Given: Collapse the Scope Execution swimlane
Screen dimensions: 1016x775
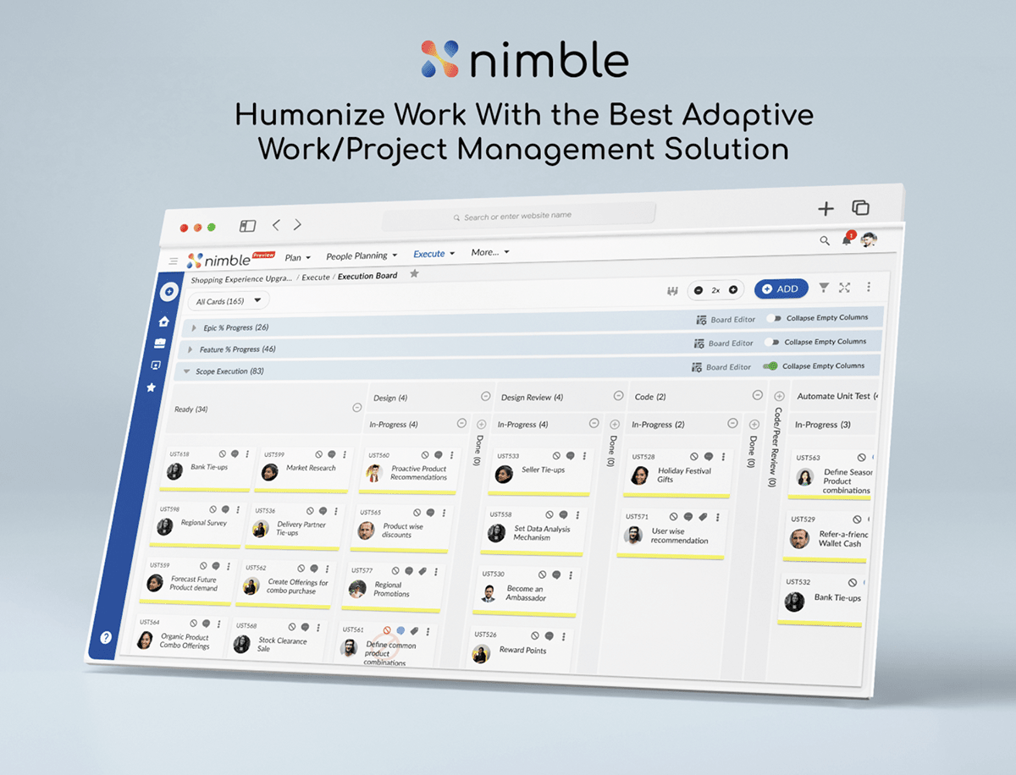Looking at the screenshot, I should point(187,371).
